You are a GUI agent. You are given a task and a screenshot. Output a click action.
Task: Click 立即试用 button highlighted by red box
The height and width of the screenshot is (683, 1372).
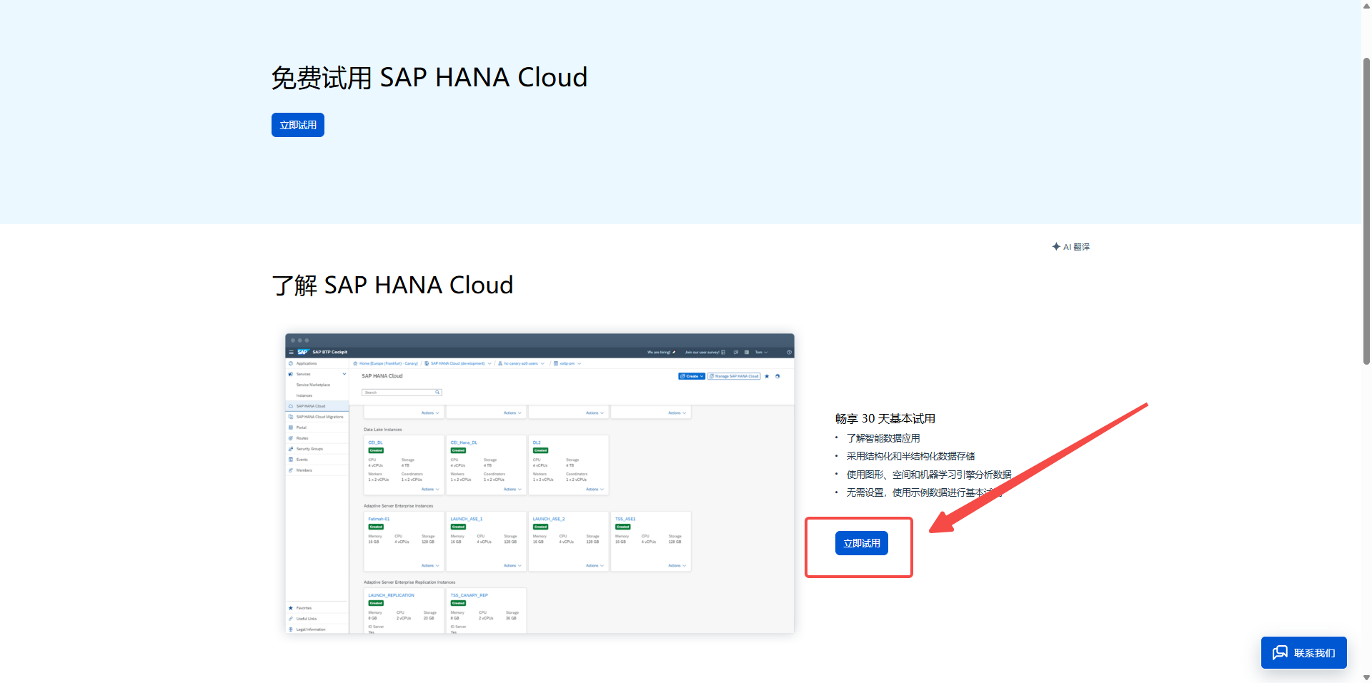pyautogui.click(x=861, y=543)
